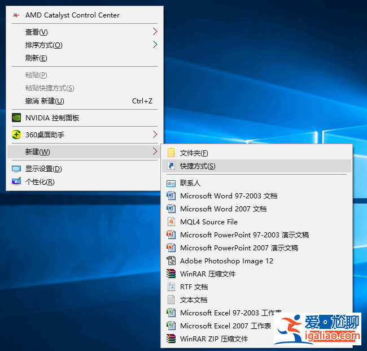Click the contact card icon beside 联系人
This screenshot has width=367, height=351.
[171, 183]
